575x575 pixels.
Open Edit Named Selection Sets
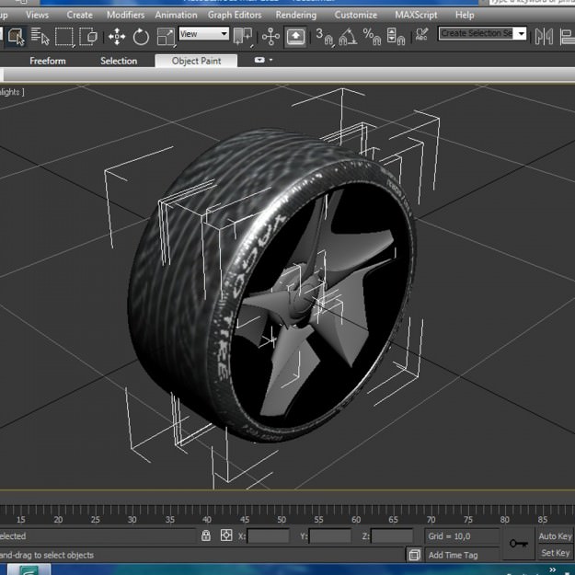pos(422,35)
